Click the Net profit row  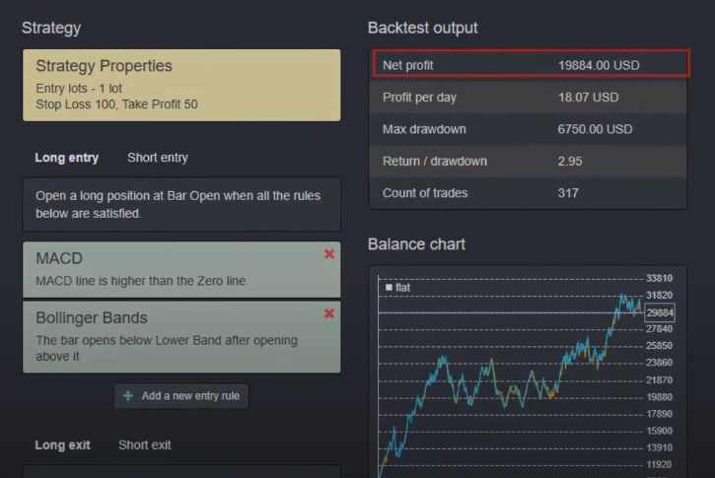tap(531, 65)
